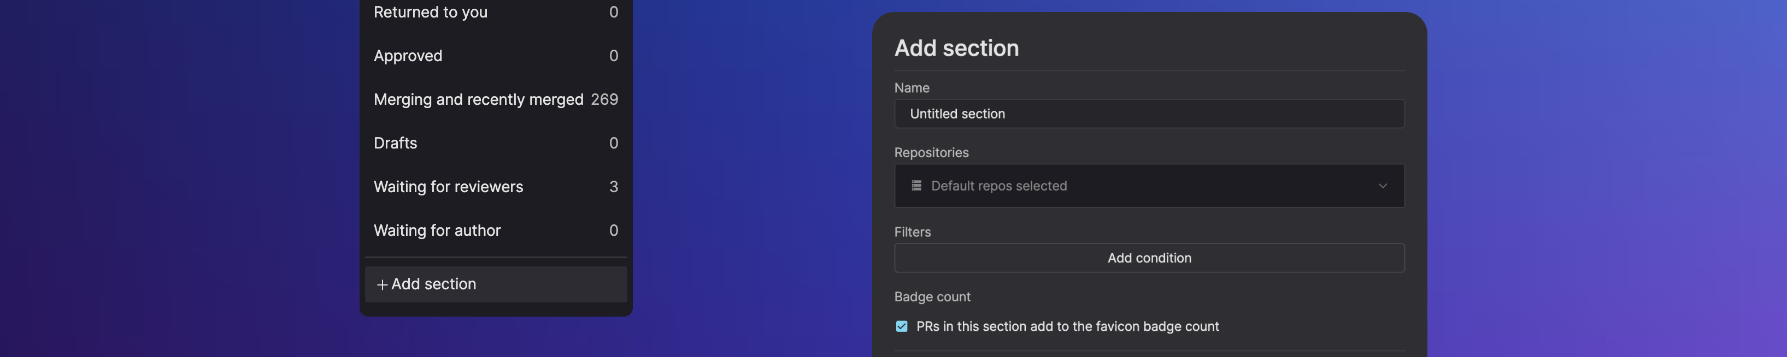Click the Add section button in sidebar
Screen dimensions: 1787x357
[495, 284]
